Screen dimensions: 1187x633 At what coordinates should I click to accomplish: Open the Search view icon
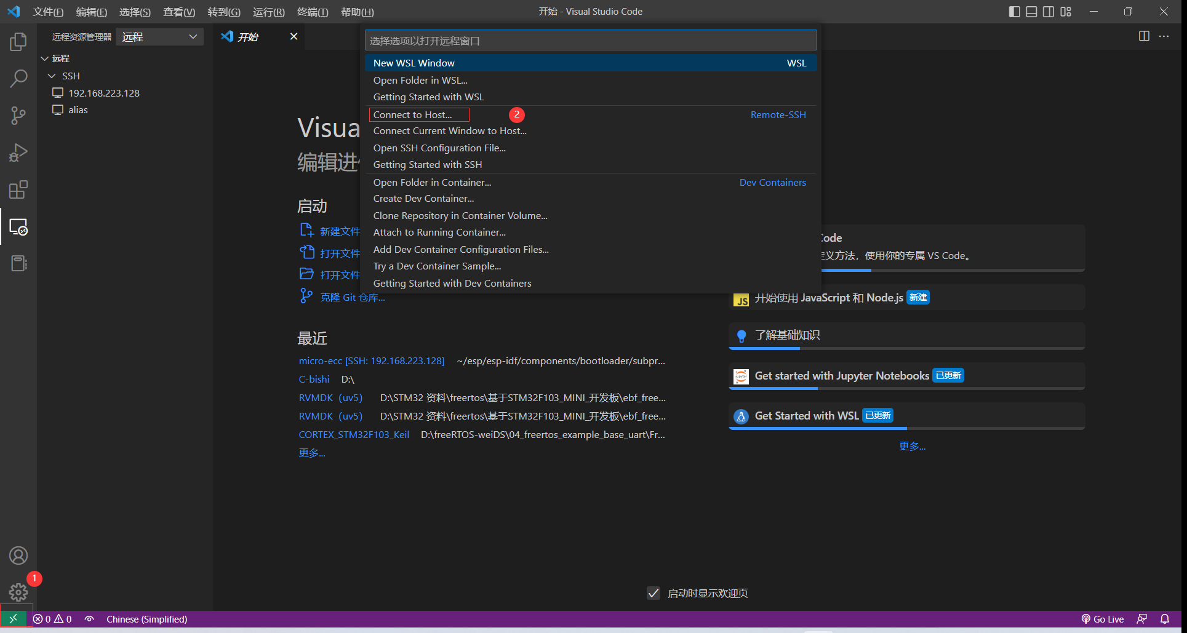click(18, 79)
